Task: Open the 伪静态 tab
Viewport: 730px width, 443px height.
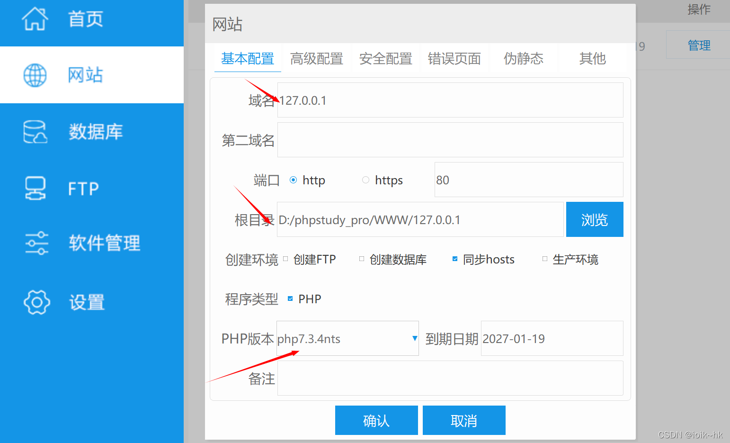Action: [524, 58]
